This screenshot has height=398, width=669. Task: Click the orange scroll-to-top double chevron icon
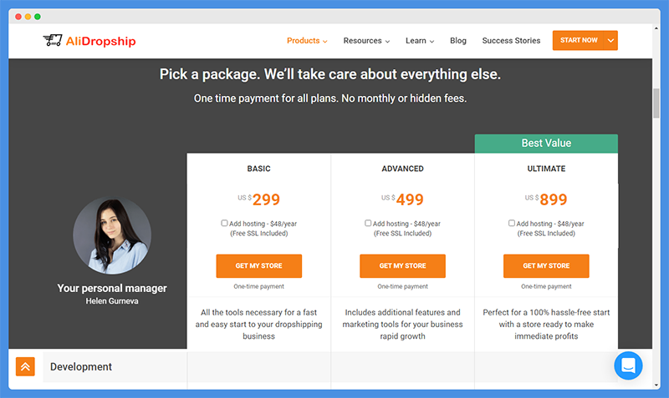click(25, 366)
